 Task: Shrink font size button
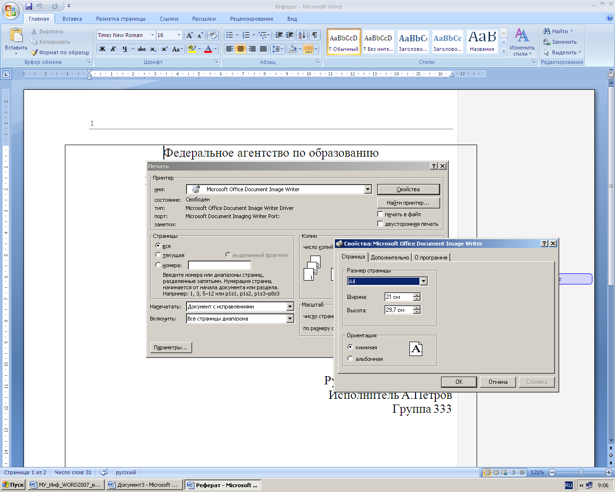200,35
